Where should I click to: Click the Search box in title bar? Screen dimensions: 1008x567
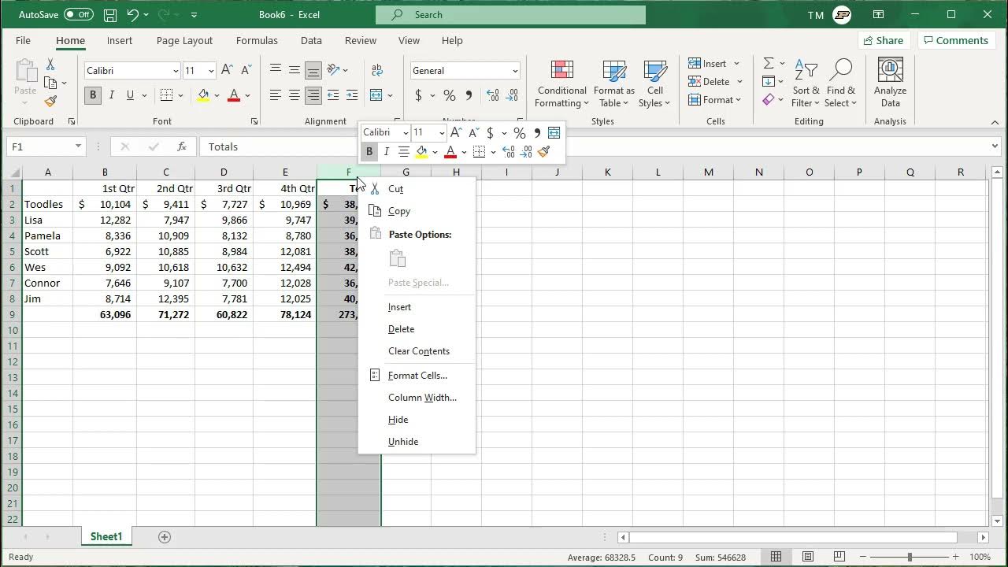click(510, 15)
